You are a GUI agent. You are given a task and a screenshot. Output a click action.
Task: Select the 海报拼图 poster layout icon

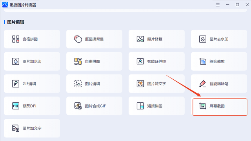140,106
